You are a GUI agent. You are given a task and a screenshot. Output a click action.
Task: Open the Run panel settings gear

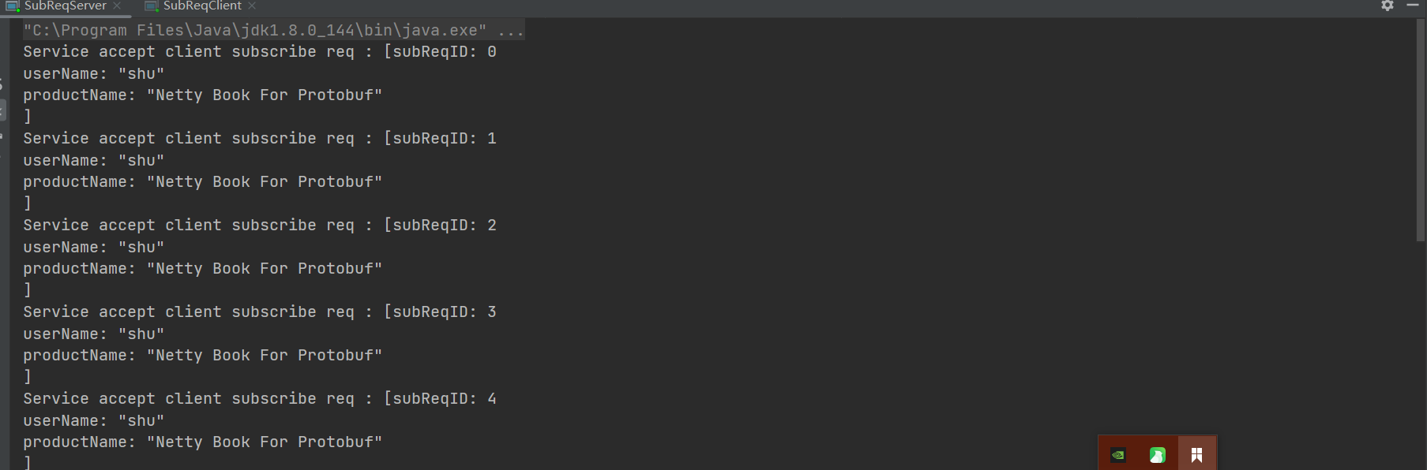tap(1388, 6)
